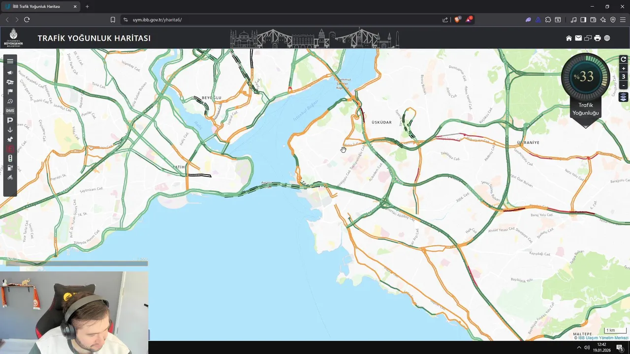Open the map layers stack icon
The height and width of the screenshot is (354, 630).
(623, 97)
